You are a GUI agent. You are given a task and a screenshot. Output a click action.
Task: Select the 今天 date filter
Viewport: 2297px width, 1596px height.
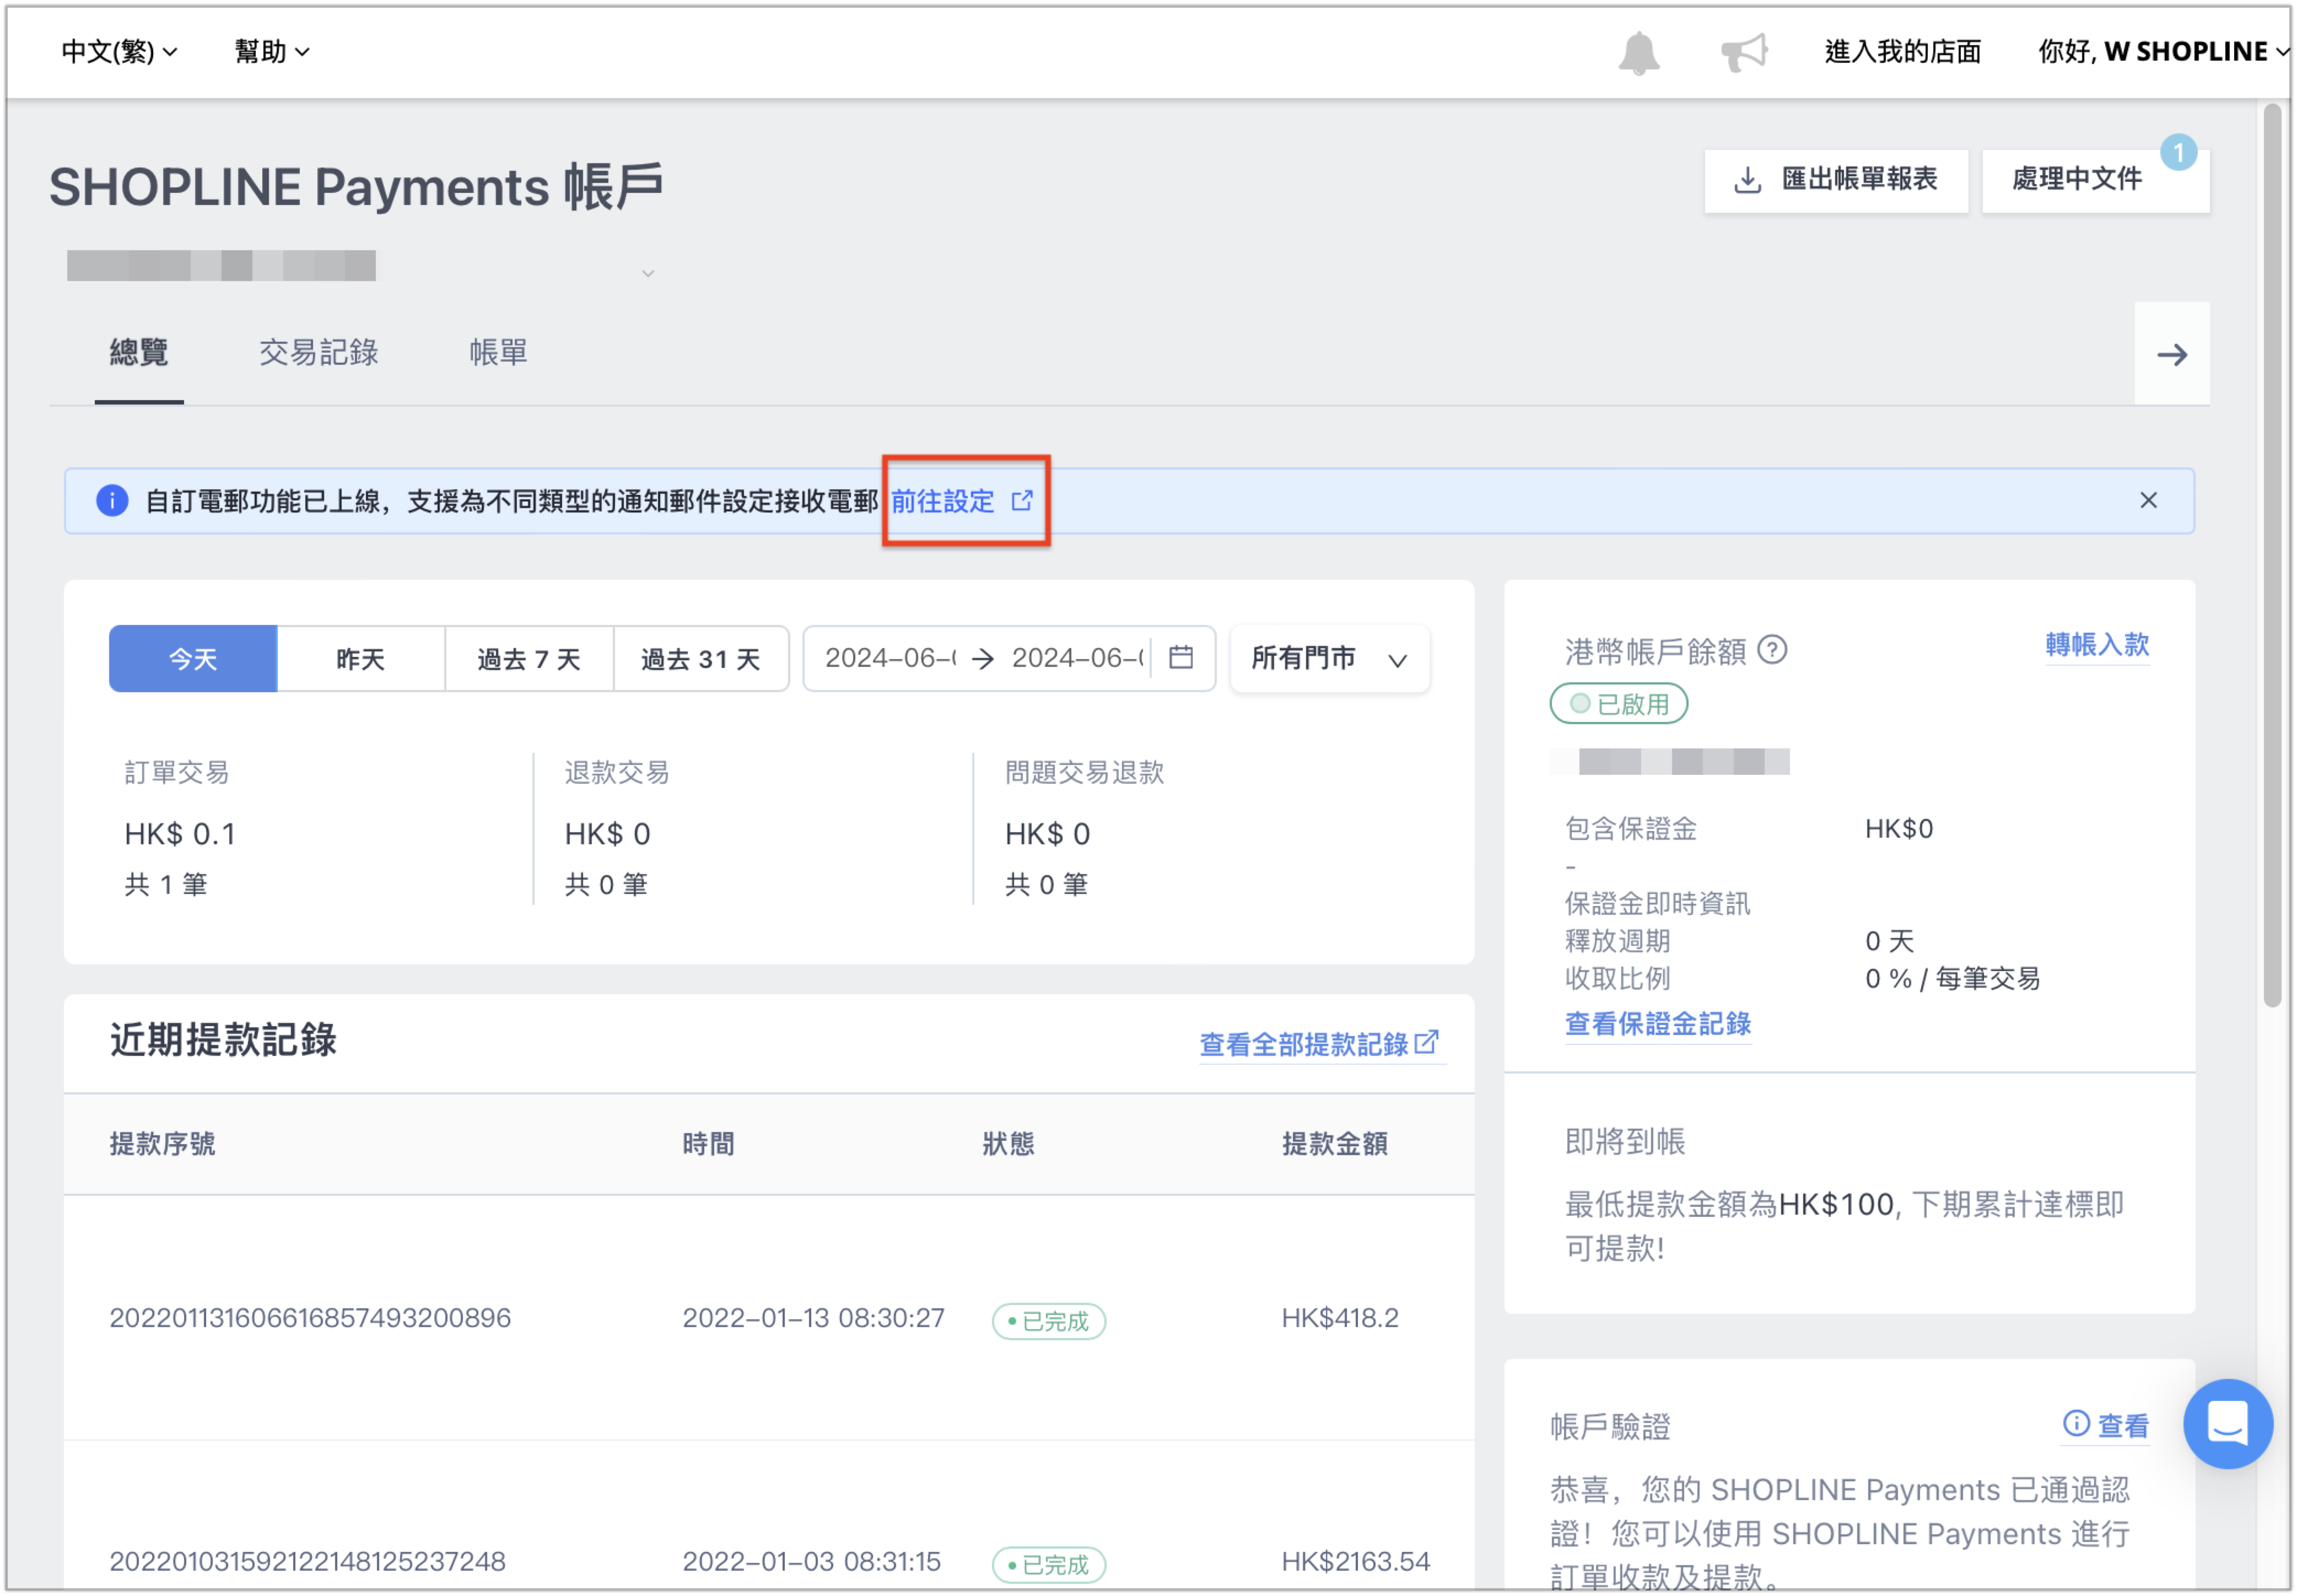(193, 658)
